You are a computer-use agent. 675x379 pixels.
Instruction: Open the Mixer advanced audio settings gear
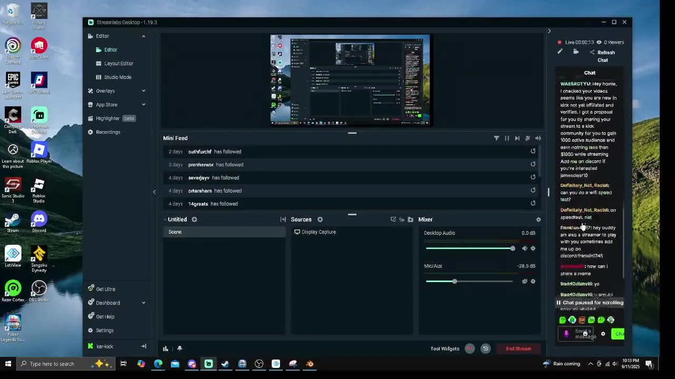tap(538, 220)
